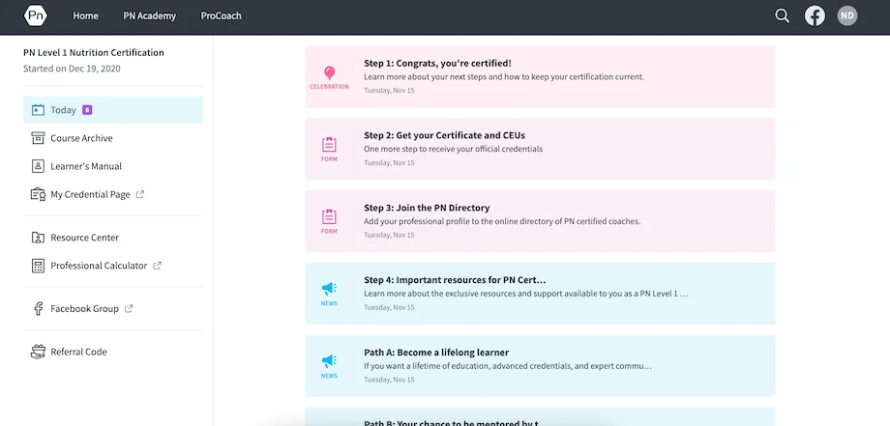Open the Facebook icon in header
This screenshot has height=426, width=890.
tap(816, 15)
